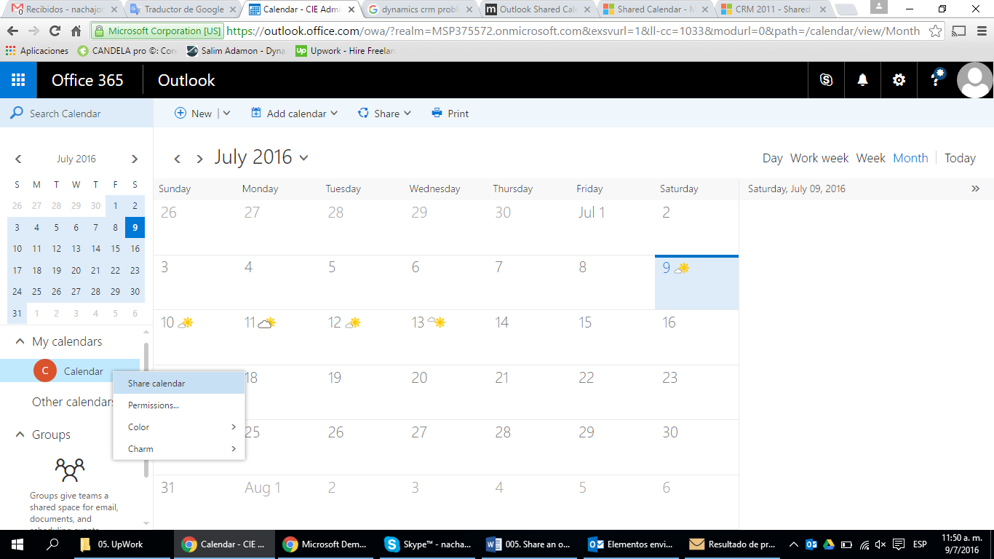
Task: Click the Print toolbar button
Action: point(450,114)
